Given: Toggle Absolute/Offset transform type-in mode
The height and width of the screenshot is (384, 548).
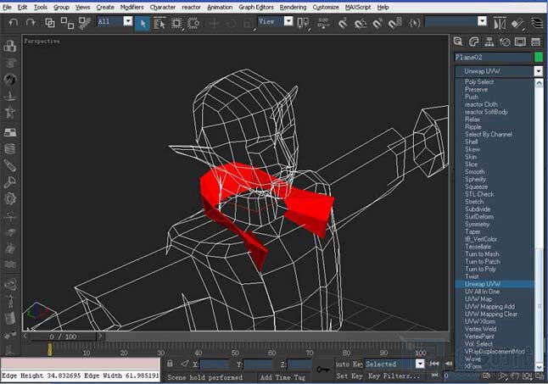Looking at the screenshot, I should pos(185,364).
